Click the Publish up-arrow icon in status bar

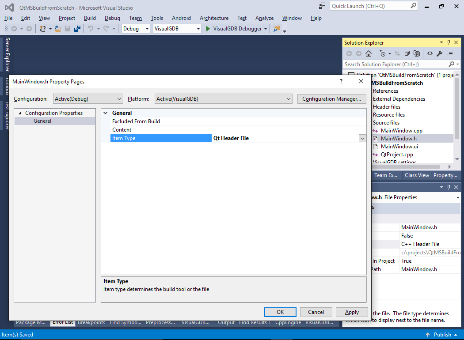click(428, 335)
